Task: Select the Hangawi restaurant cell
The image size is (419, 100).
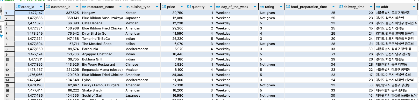Action: (x=102, y=13)
